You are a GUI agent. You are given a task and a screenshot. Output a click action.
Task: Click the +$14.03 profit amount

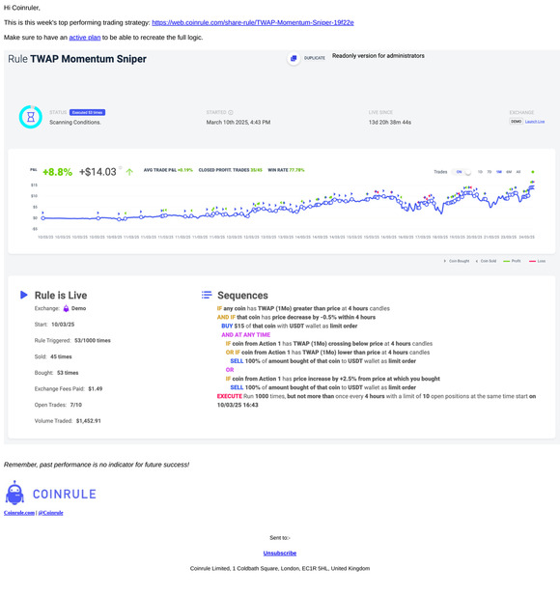click(98, 172)
